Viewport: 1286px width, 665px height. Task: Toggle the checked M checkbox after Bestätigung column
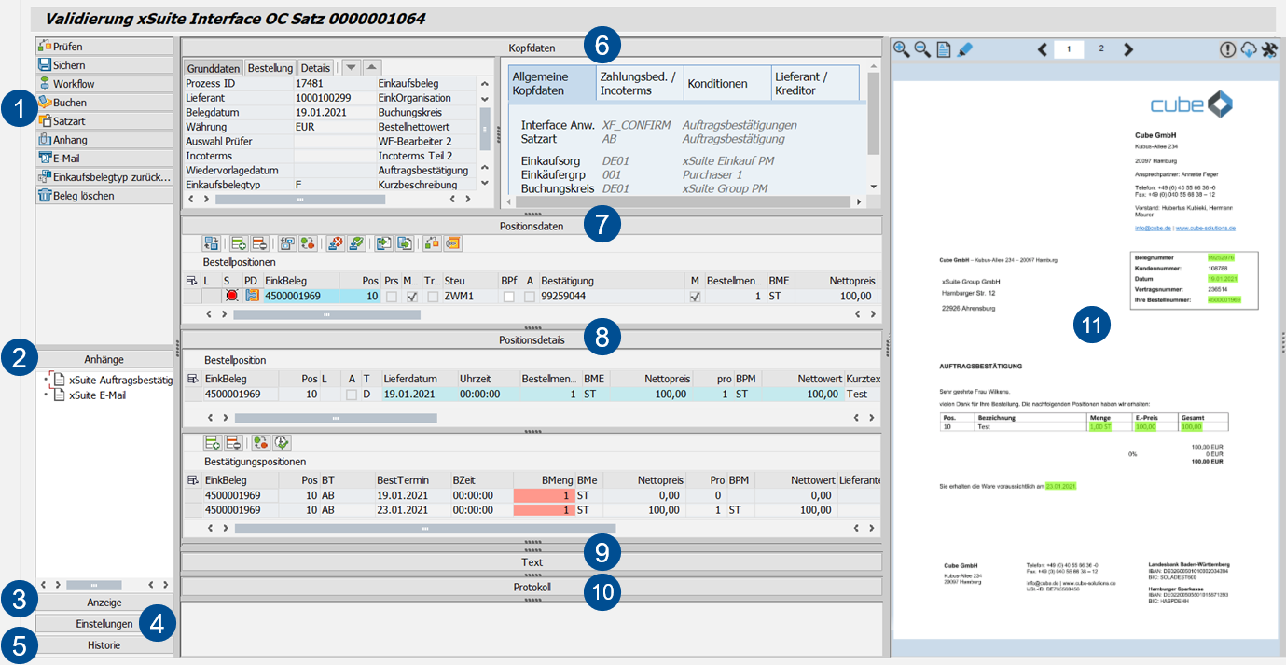[x=694, y=296]
